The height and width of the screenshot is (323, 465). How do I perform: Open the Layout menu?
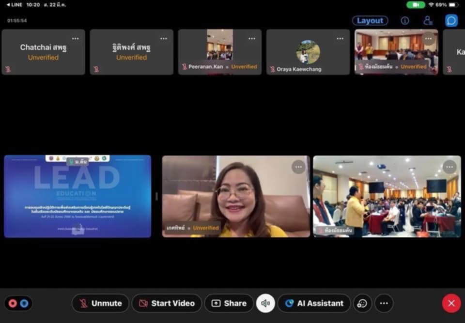click(370, 21)
